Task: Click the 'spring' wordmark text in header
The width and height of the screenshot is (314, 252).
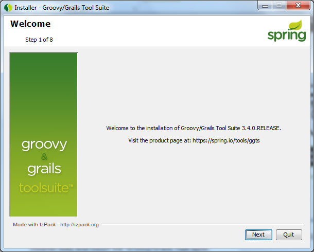Action: point(286,35)
